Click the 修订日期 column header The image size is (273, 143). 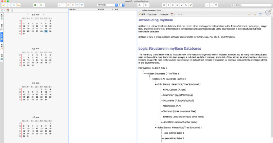point(101,9)
